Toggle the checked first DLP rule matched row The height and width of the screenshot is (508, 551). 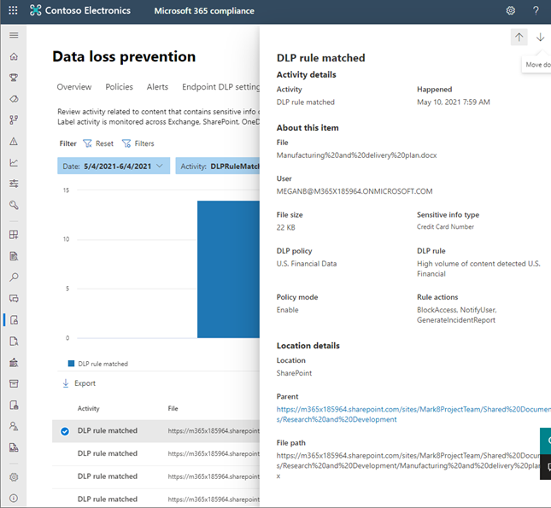pyautogui.click(x=65, y=431)
